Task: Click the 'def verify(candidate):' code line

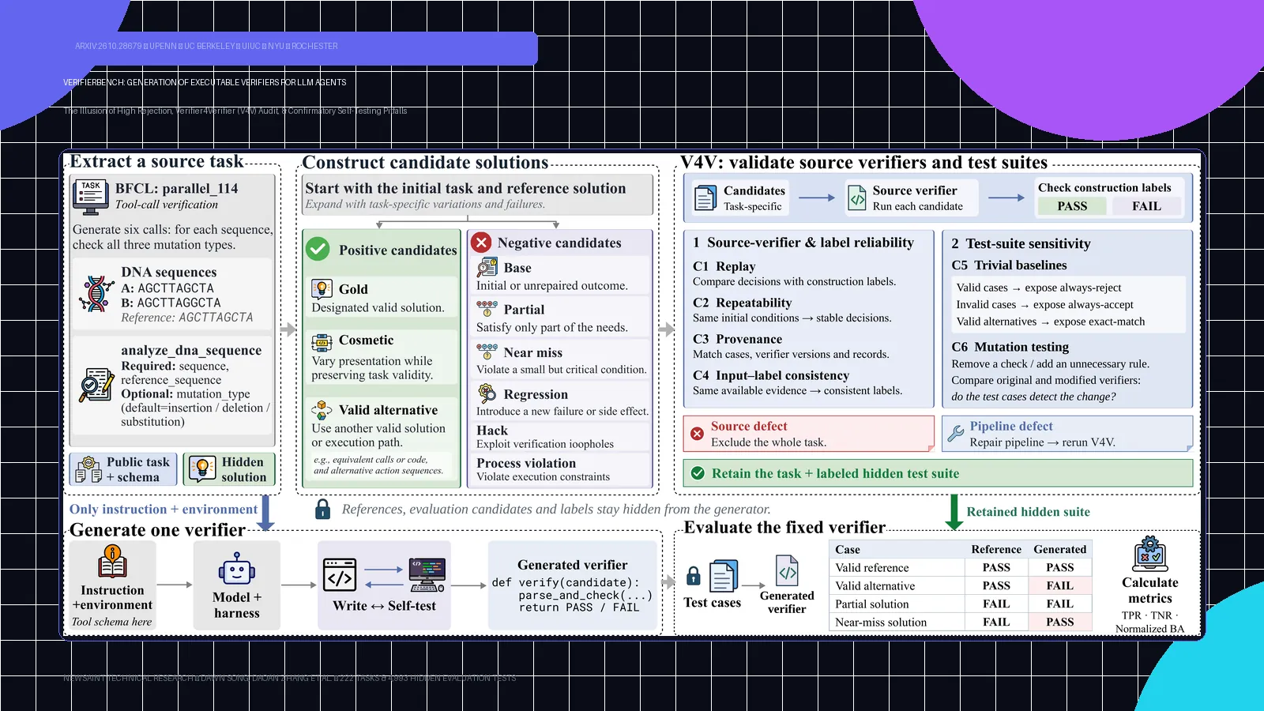Action: pos(566,583)
